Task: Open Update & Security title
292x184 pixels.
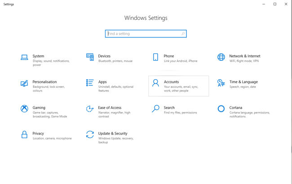Action: (x=113, y=134)
